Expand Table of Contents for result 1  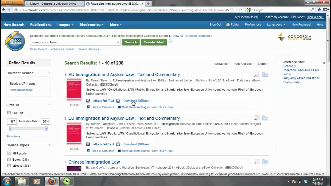pyautogui.click(x=101, y=107)
